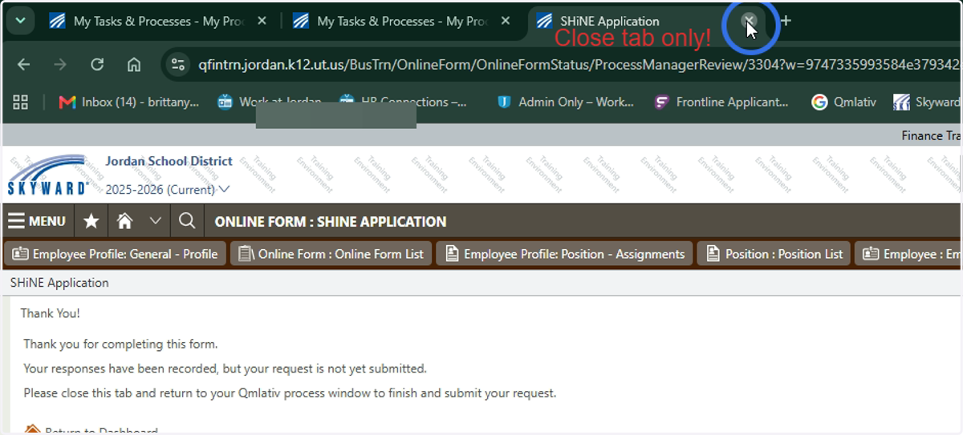Open Work at Jordan bookmark
963x435 pixels.
(x=269, y=102)
